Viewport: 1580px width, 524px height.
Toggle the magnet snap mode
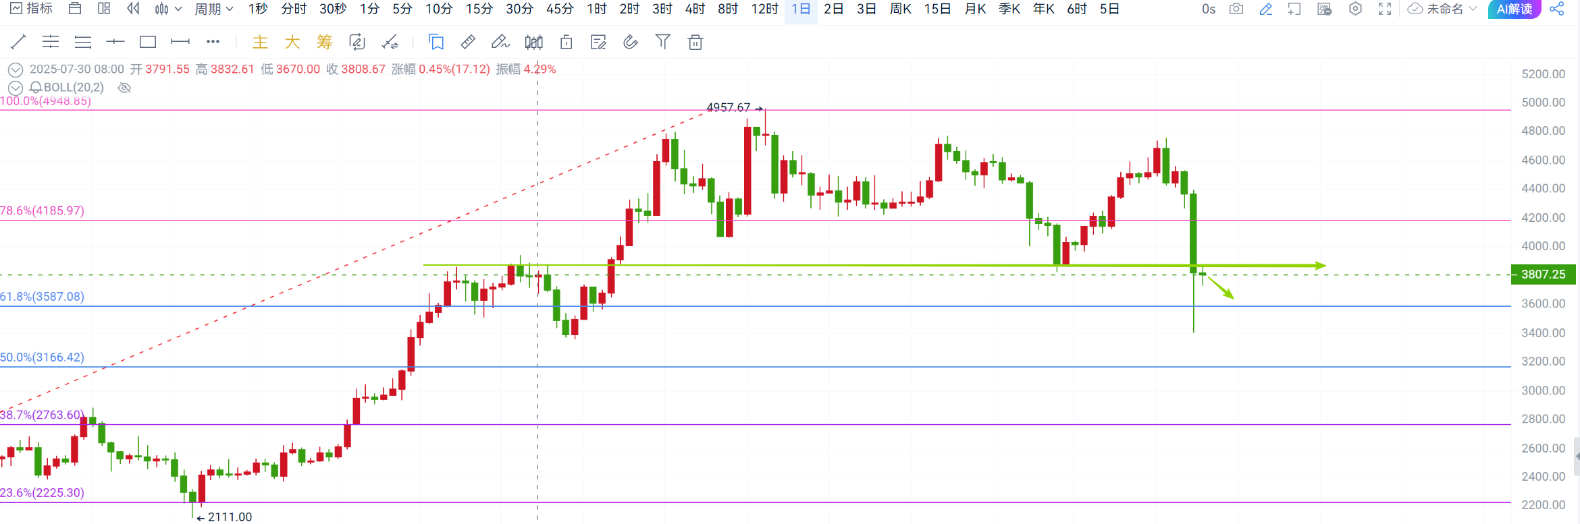631,42
